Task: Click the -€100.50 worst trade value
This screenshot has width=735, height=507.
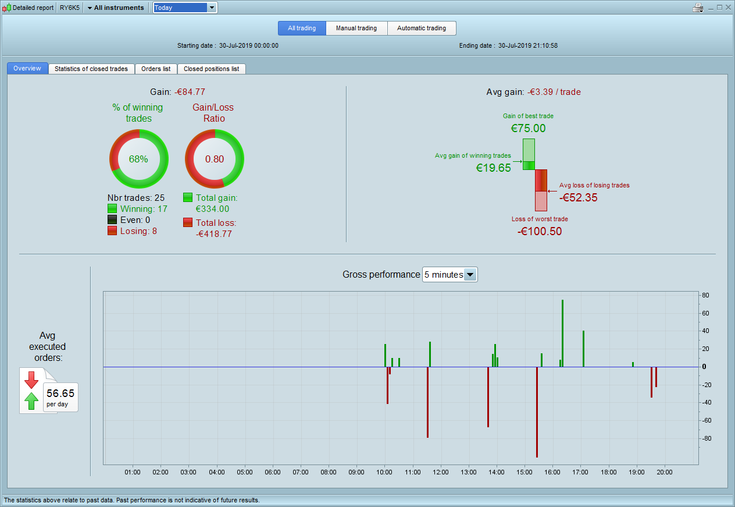Action: (540, 231)
